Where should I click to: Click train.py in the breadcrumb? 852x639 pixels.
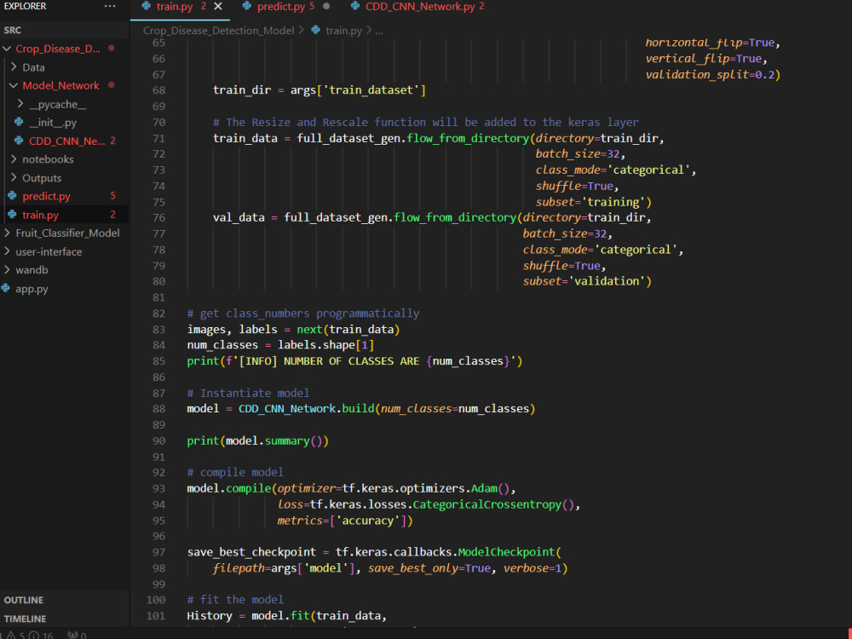[343, 31]
